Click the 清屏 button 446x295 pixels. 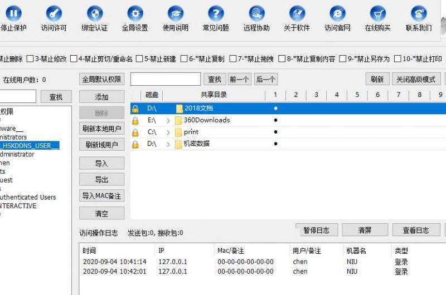pyautogui.click(x=365, y=230)
